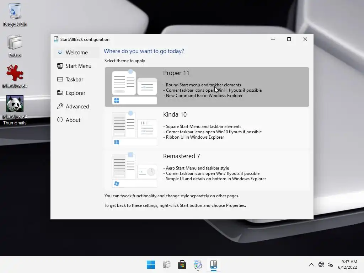Screen dimensions: 364x273
Task: Click the running app icon left of StartAllBack on taskbar
Action: [198, 264]
